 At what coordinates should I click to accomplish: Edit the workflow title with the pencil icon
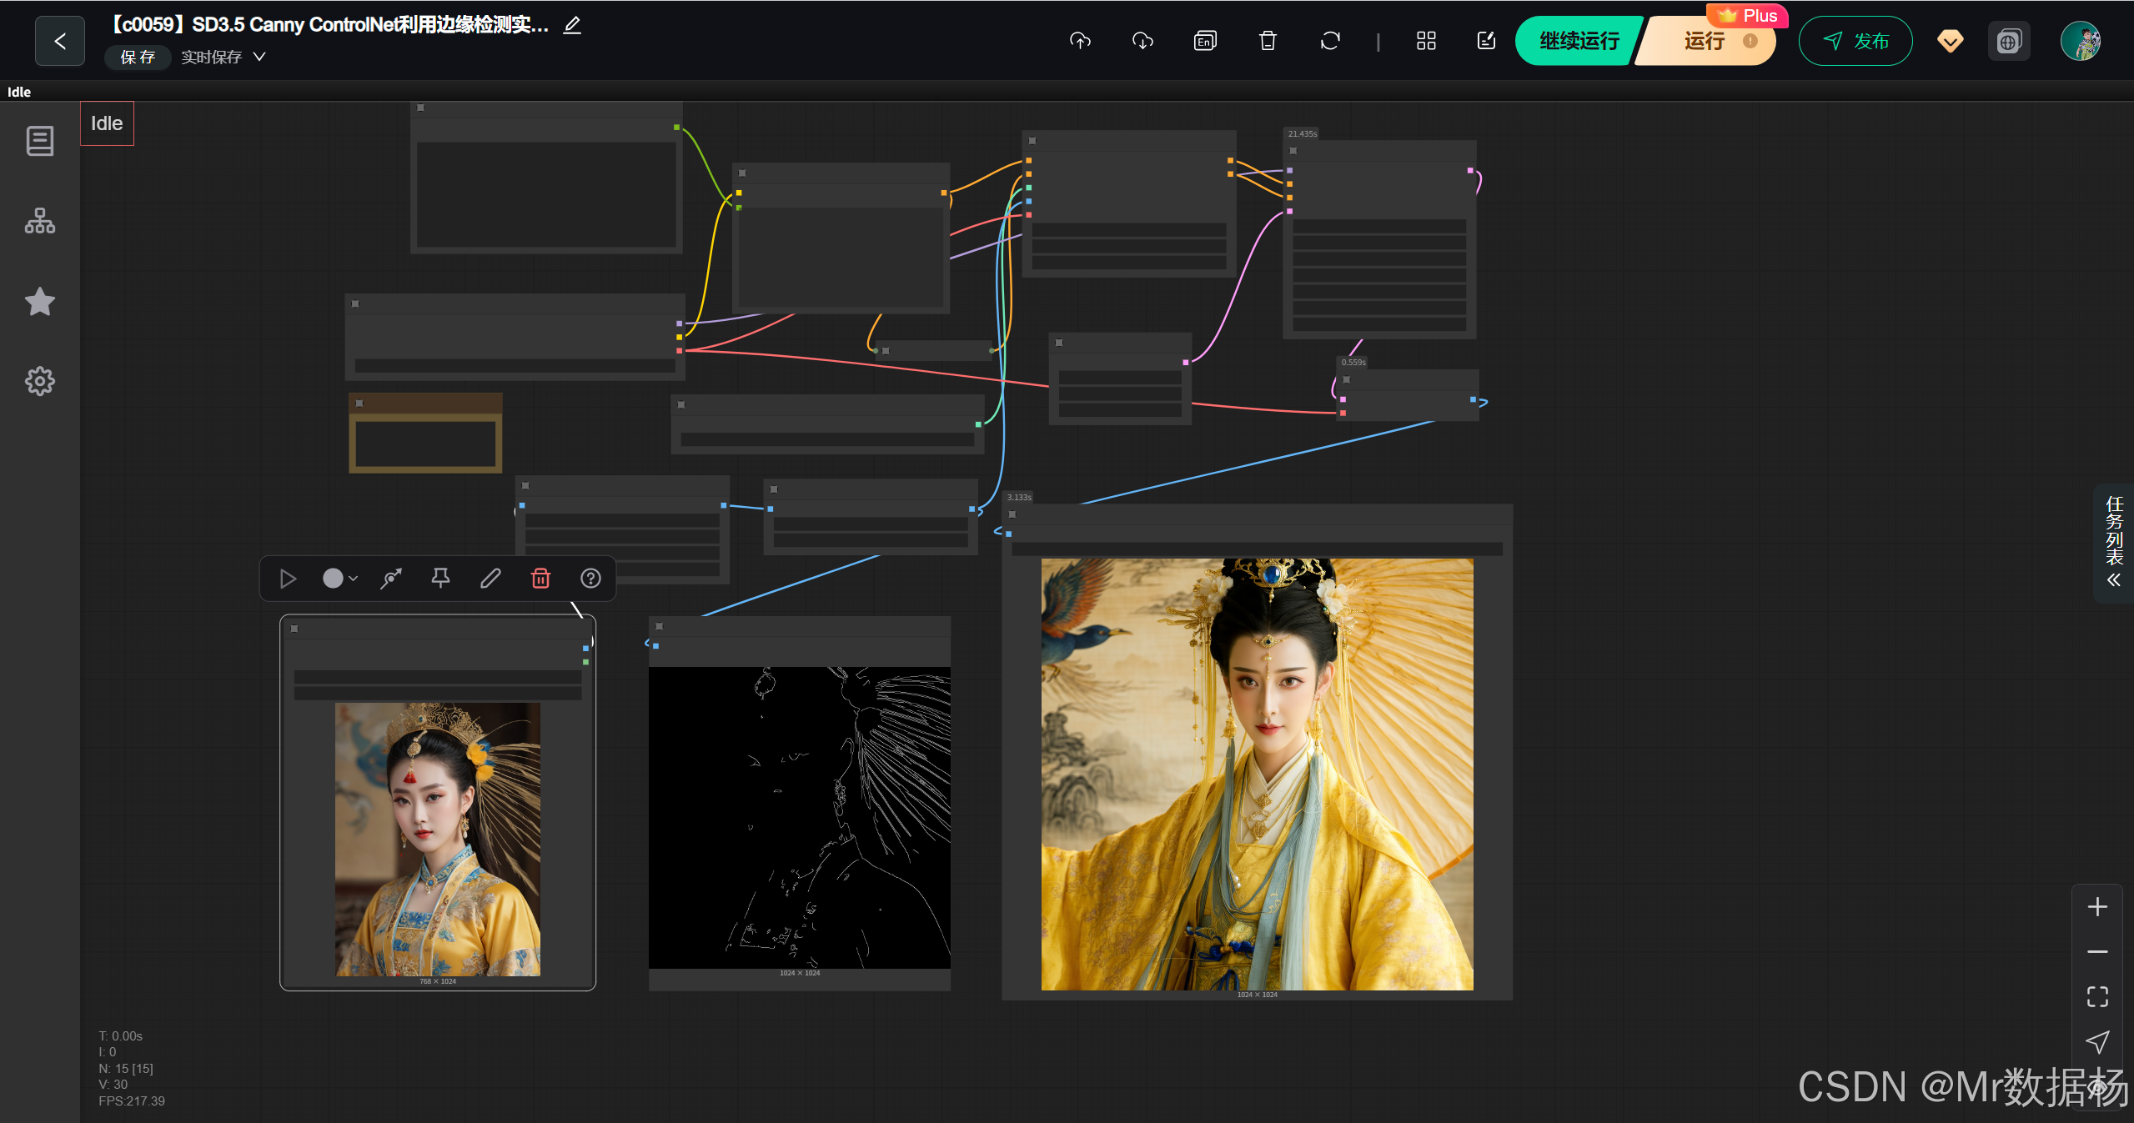pyautogui.click(x=572, y=25)
